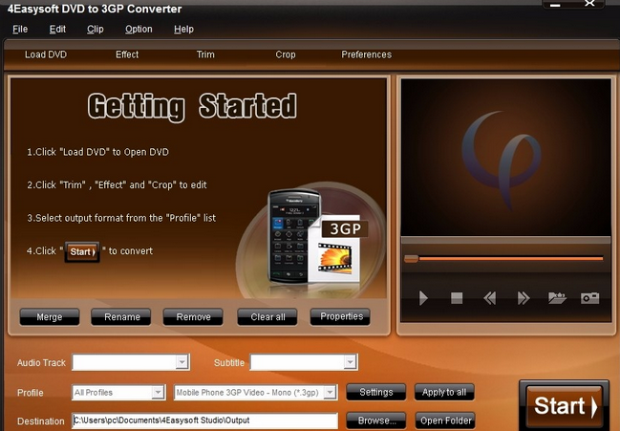The width and height of the screenshot is (620, 431).
Task: Open the Trim tool
Action: [x=205, y=54]
